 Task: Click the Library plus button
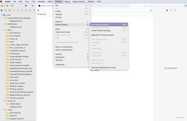pos(146,6)
